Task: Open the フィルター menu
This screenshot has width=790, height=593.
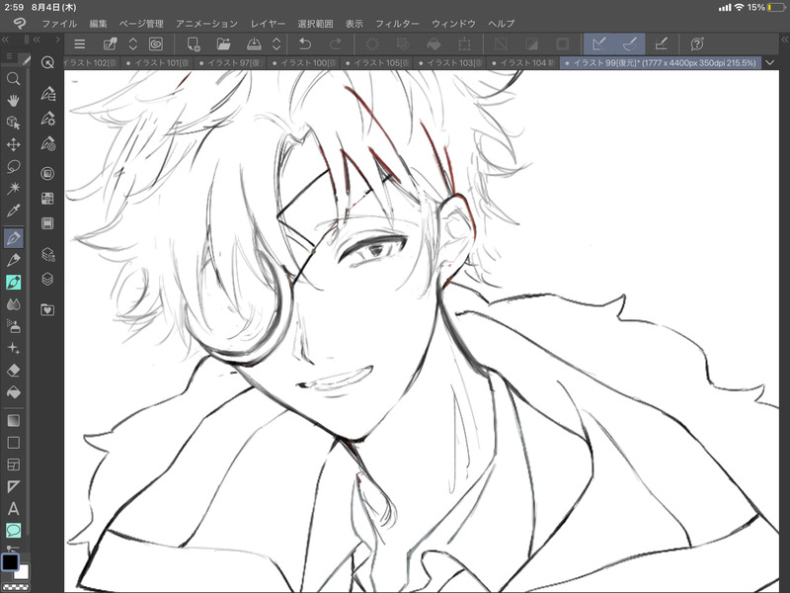Action: tap(397, 23)
